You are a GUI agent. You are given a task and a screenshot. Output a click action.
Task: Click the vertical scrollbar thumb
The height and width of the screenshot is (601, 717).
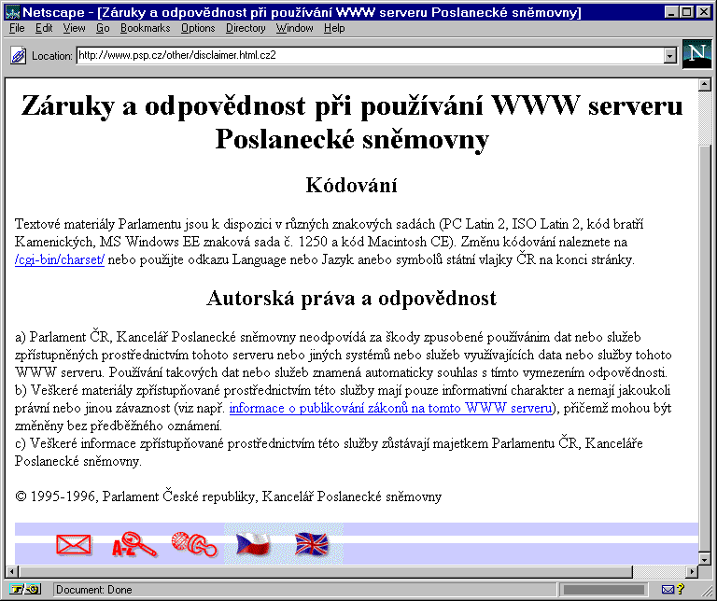[704, 349]
